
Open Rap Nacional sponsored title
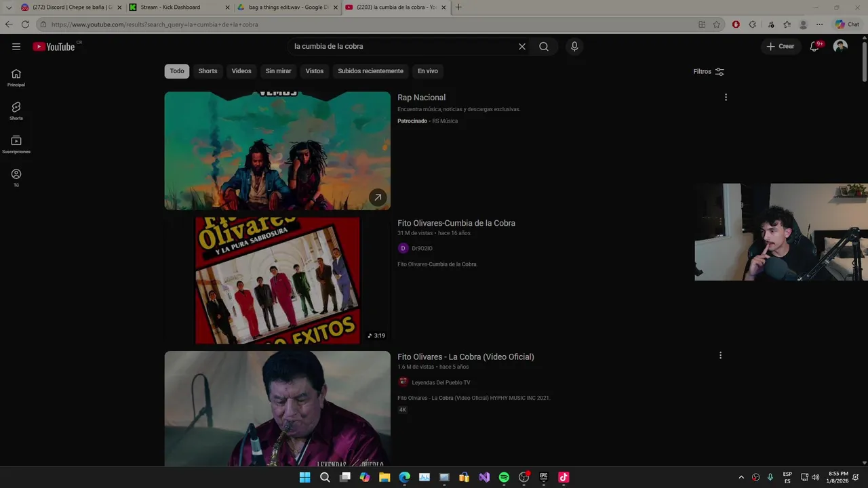point(421,98)
